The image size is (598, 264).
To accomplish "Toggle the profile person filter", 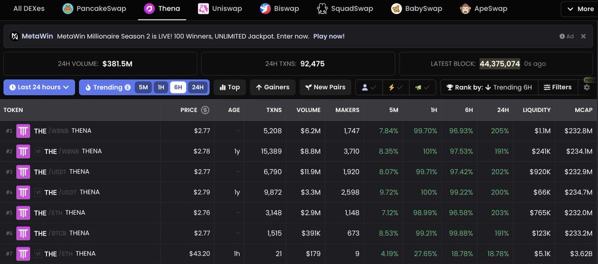I will pos(369,87).
